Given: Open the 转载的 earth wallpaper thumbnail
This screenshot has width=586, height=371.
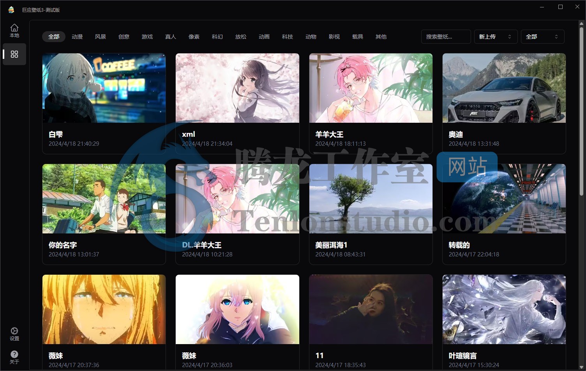Looking at the screenshot, I should pos(504,199).
